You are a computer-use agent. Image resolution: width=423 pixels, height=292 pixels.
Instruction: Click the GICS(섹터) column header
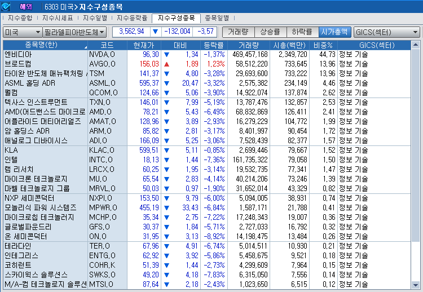pos(374,45)
